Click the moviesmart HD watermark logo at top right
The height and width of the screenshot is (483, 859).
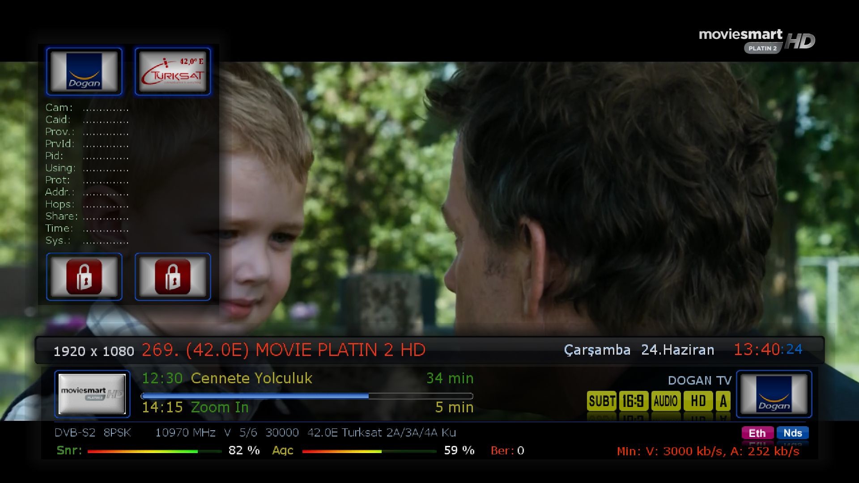pyautogui.click(x=757, y=41)
